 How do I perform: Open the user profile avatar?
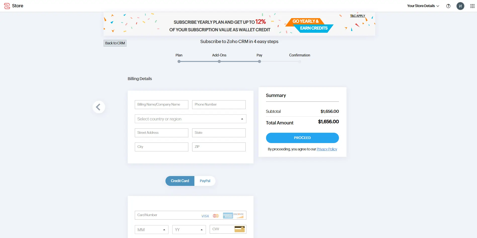(x=460, y=6)
